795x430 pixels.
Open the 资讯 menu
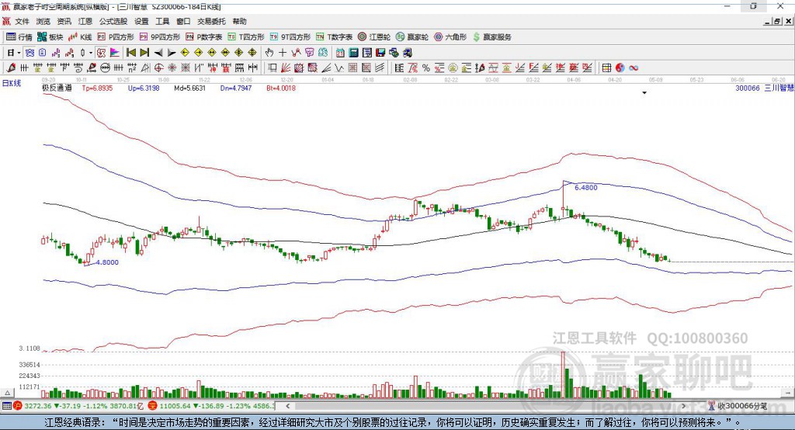click(x=64, y=21)
